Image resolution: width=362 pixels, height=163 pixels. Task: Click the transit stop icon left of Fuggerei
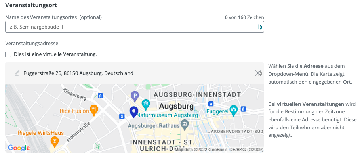coord(211,104)
